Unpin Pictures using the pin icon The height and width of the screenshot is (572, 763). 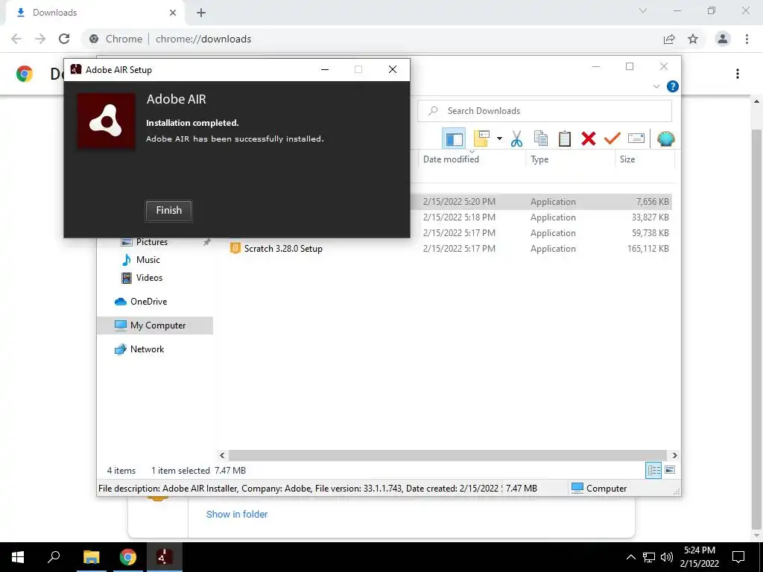point(207,242)
